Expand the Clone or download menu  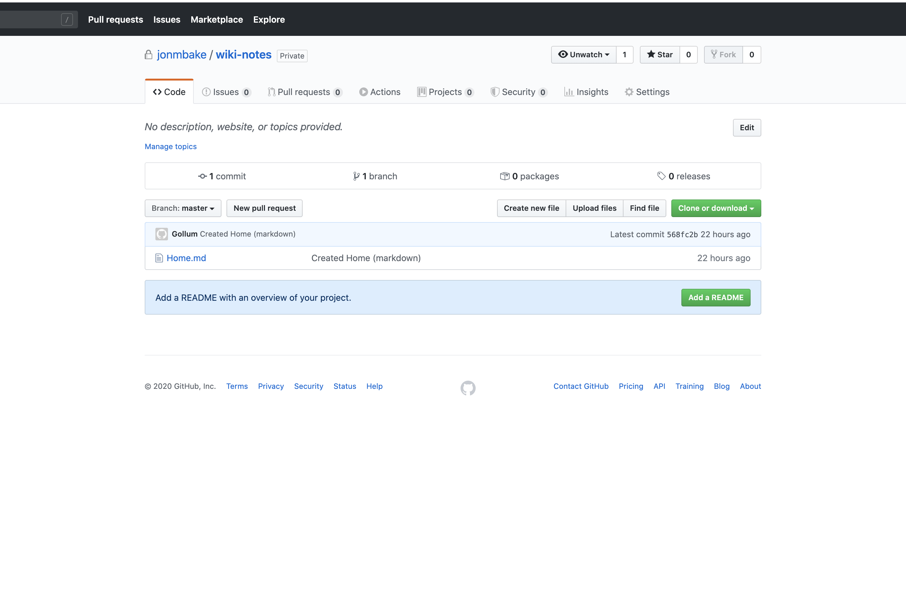pos(716,208)
